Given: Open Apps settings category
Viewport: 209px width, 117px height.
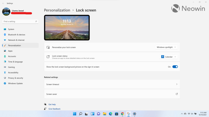Looking at the screenshot, I should click(x=20, y=51).
